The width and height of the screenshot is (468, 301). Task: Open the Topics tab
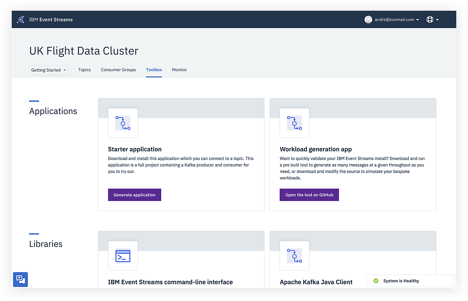(x=85, y=70)
